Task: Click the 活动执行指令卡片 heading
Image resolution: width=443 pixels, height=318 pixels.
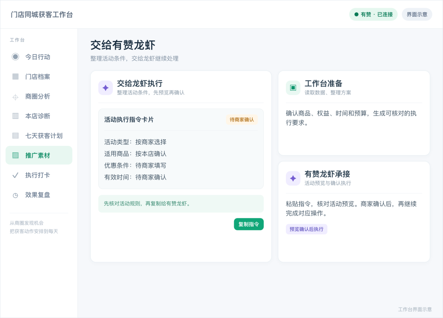Action: click(129, 120)
